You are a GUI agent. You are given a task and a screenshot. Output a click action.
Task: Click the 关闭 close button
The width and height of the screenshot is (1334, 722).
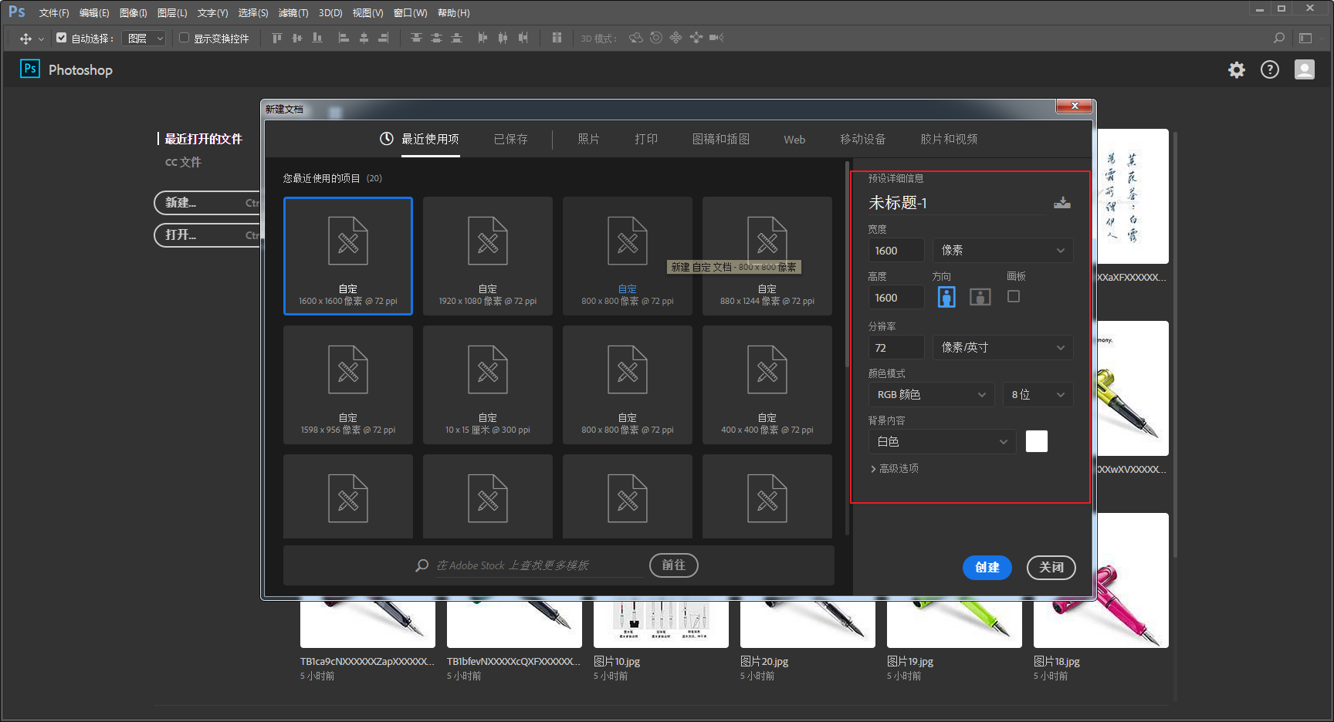pos(1051,568)
